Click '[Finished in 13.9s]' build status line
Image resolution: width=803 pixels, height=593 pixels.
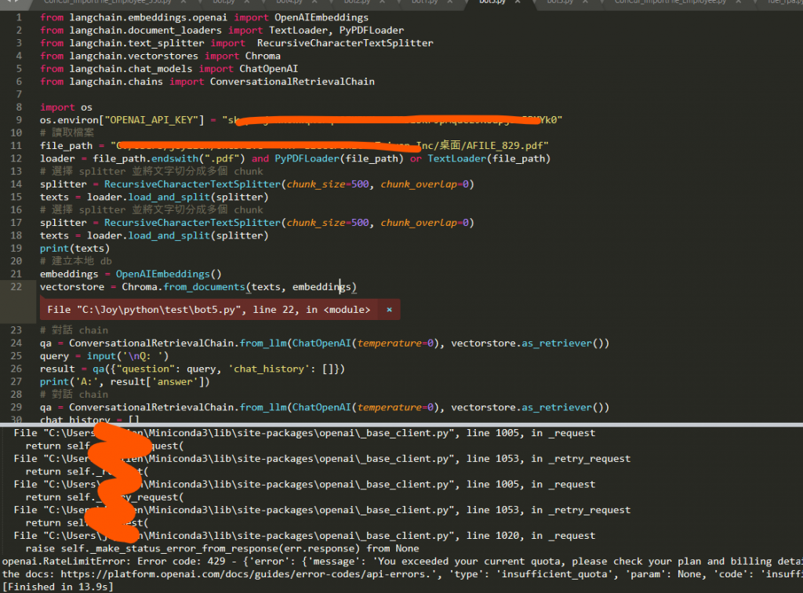pyautogui.click(x=58, y=587)
